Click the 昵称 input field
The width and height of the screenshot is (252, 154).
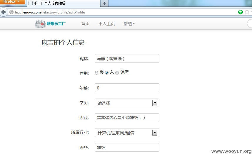coord(127,58)
